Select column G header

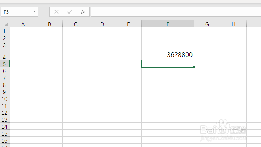click(207, 24)
